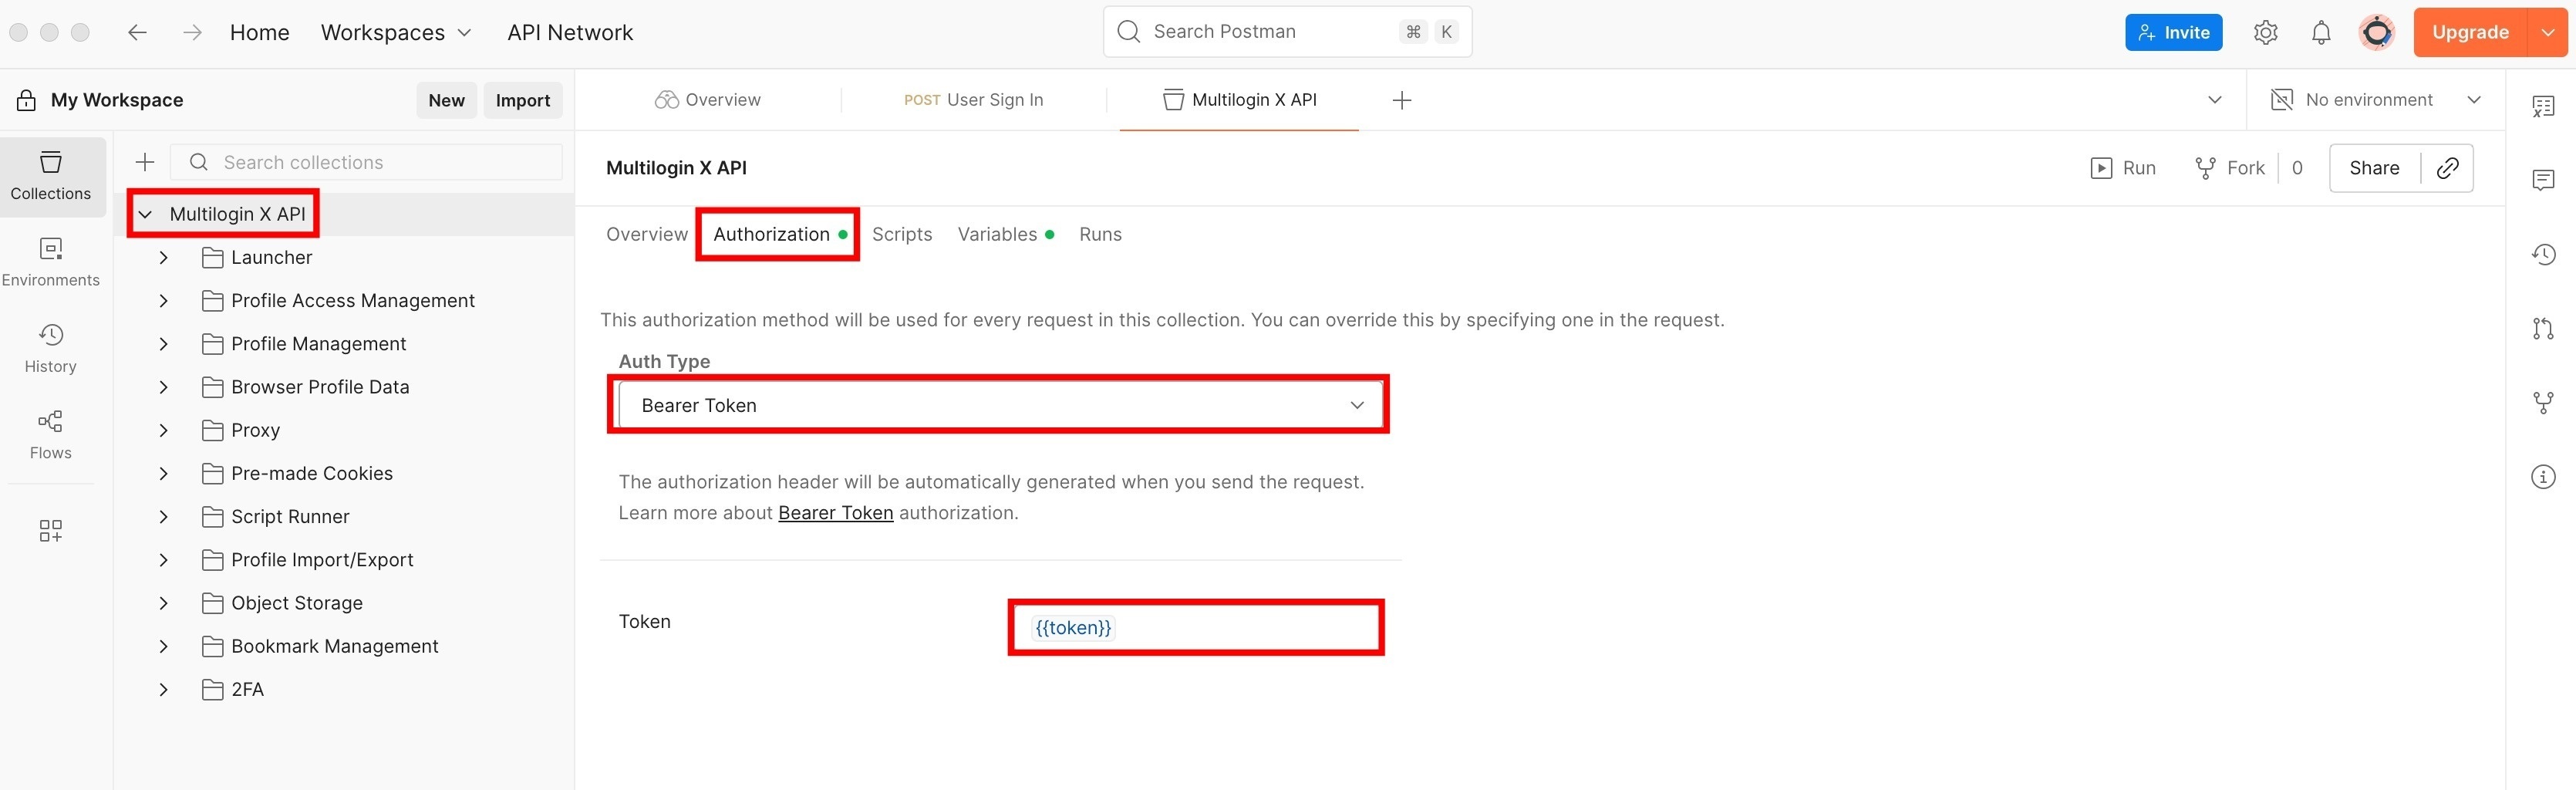This screenshot has height=790, width=2576.
Task: Copy the collection share link icon
Action: (2447, 168)
